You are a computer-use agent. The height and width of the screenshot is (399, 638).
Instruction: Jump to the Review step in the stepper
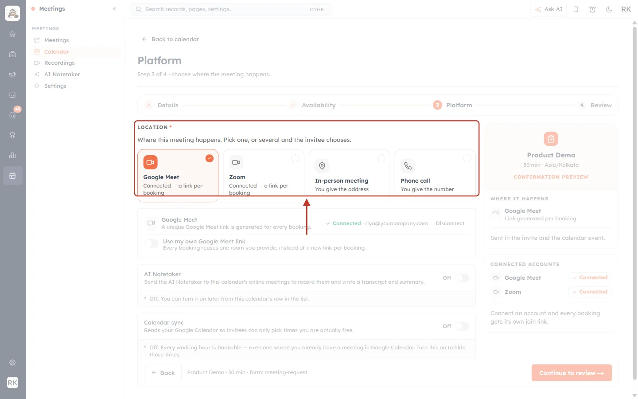(595, 105)
